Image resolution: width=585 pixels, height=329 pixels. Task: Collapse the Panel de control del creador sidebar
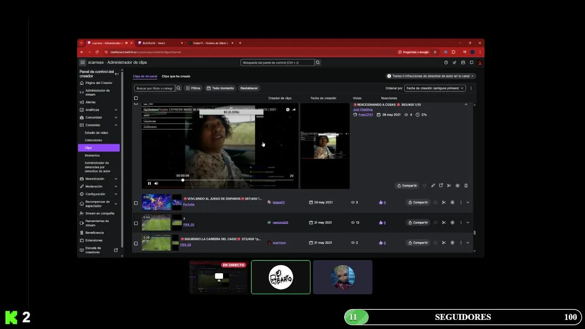[117, 74]
